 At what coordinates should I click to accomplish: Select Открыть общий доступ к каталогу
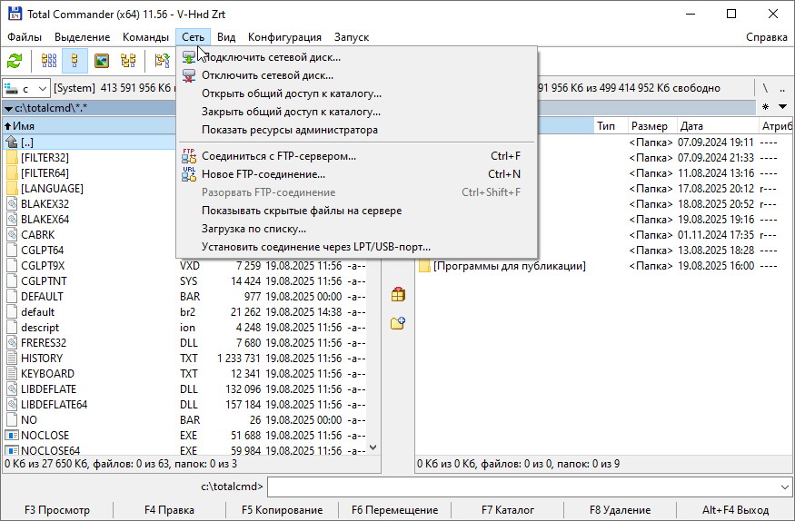(357, 93)
